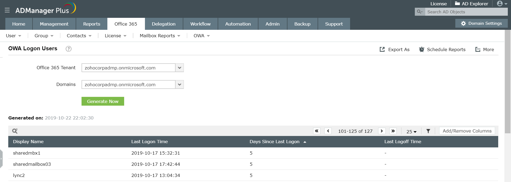
Task: Click logon time 2019-10-17 13:04:34
Action: (156, 175)
